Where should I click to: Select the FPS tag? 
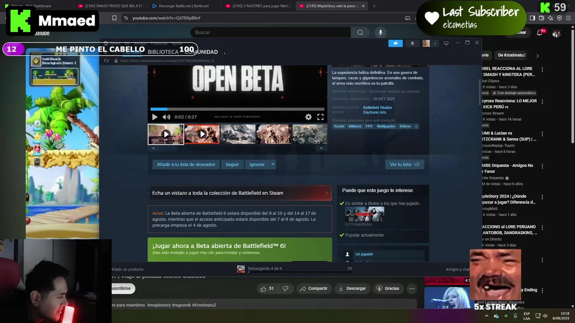[369, 127]
